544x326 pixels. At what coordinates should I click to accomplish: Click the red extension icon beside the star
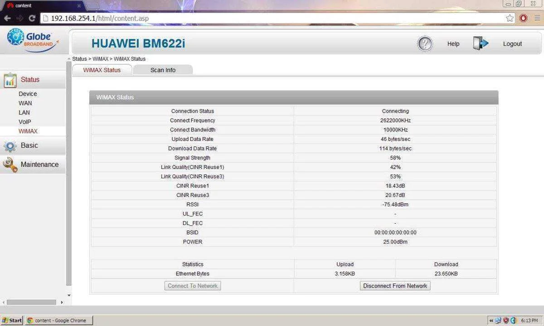pos(524,18)
